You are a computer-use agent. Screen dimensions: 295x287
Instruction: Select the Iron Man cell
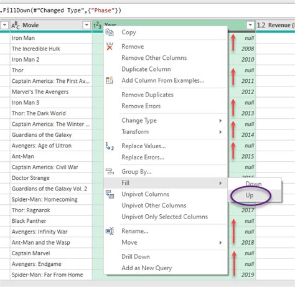(x=51, y=38)
